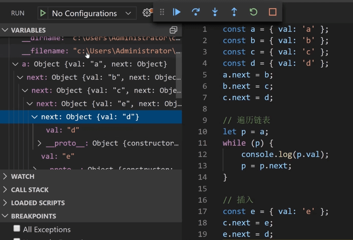Image resolution: width=353 pixels, height=240 pixels.
Task: Click code line 'b.next = c;'
Action: [248, 86]
